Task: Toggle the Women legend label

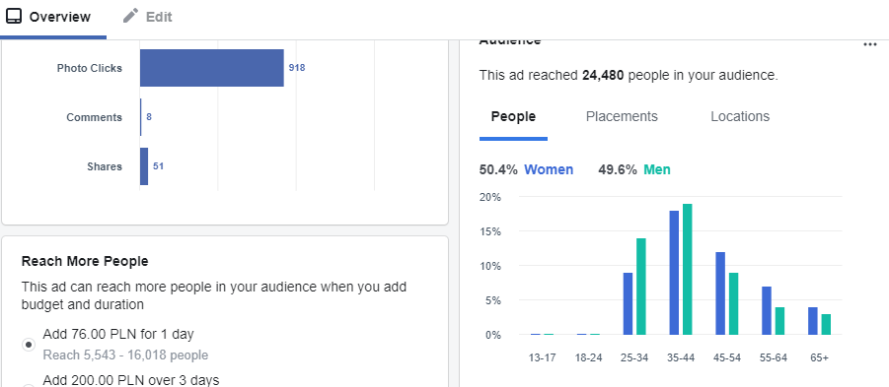Action: point(549,169)
